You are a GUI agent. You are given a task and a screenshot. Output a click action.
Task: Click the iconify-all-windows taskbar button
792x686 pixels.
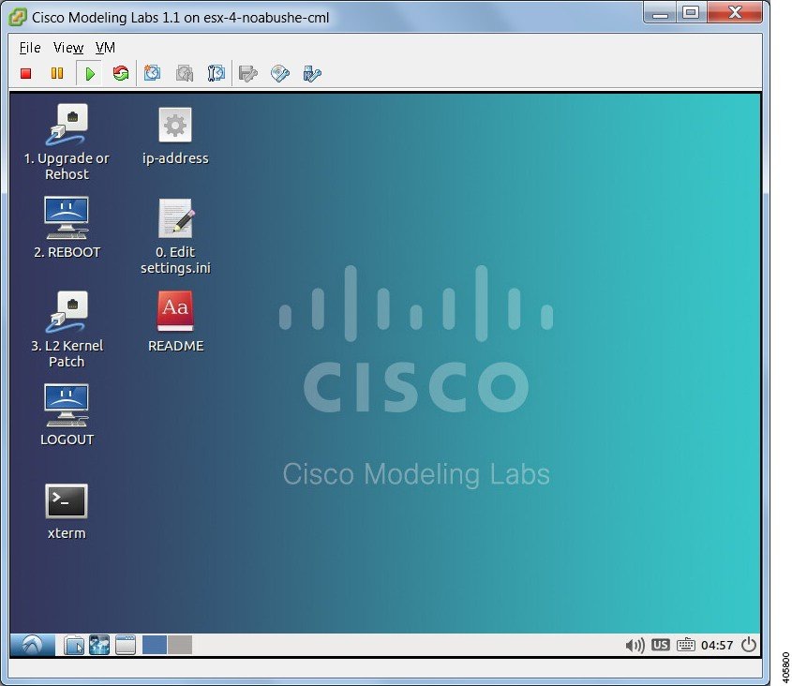tap(125, 645)
